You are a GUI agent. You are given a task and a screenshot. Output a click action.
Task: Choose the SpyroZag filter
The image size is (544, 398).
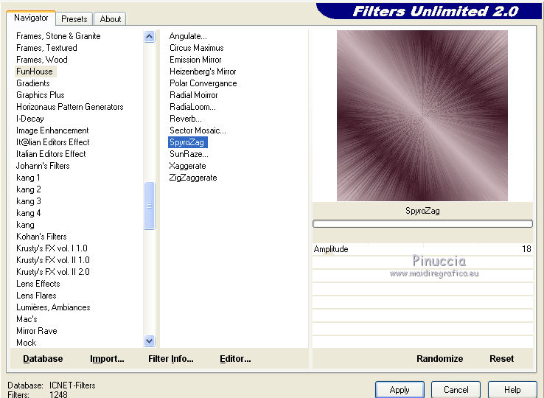coord(188,142)
